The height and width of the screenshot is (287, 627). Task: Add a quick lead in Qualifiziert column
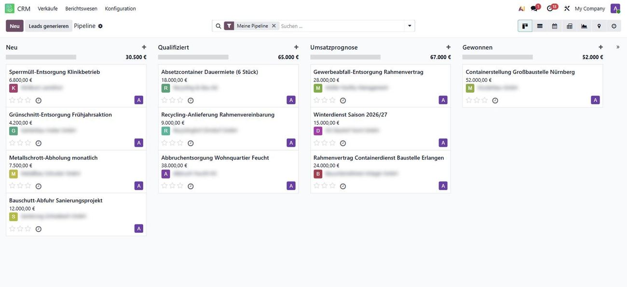[x=296, y=47]
